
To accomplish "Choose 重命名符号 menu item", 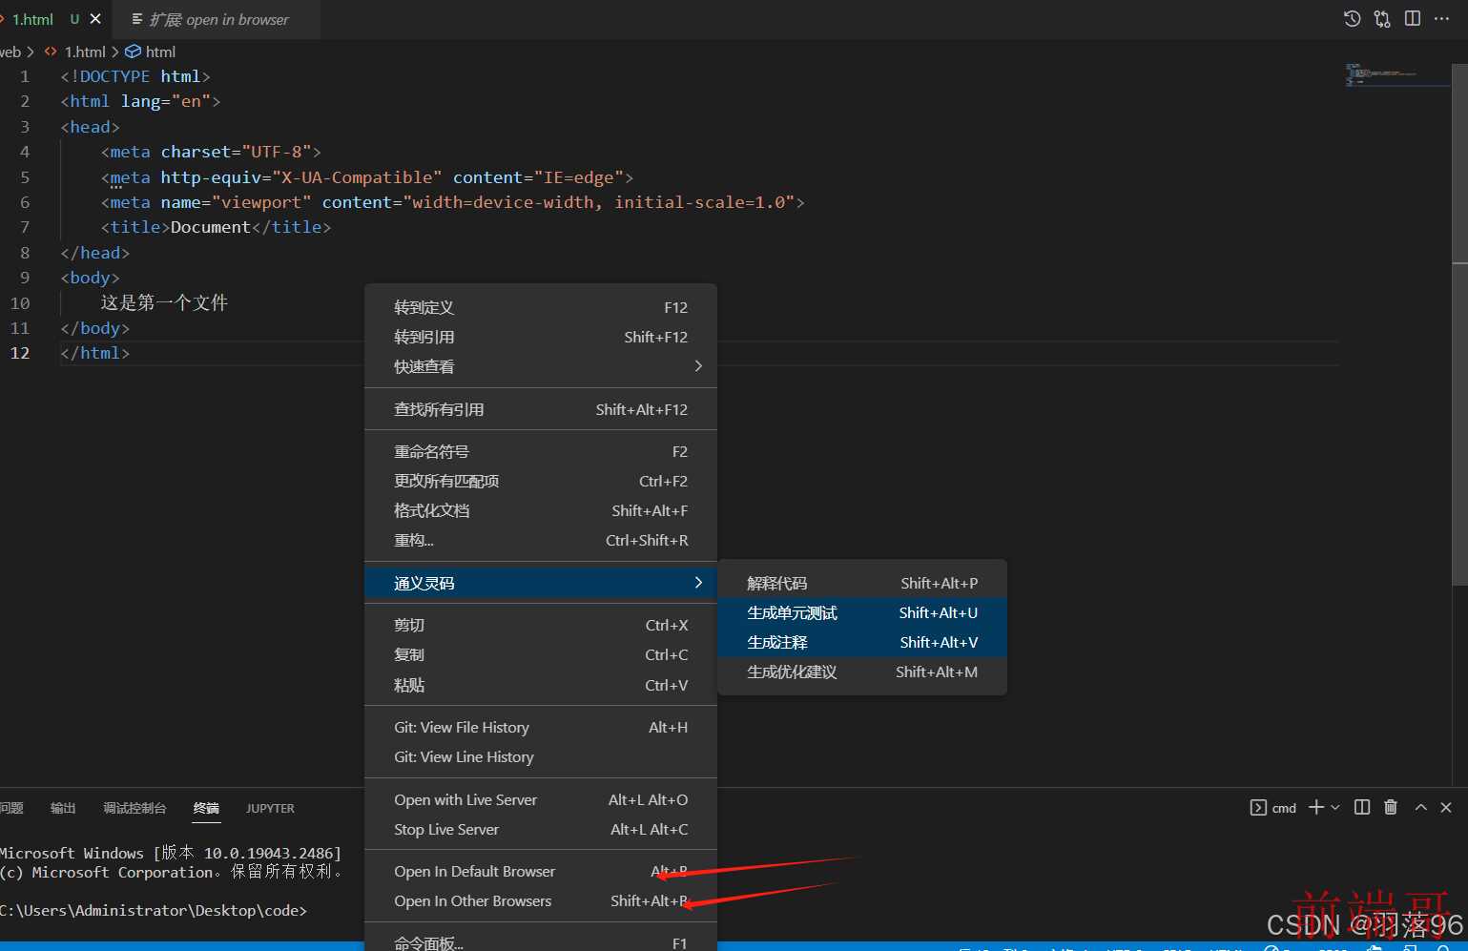I will tap(541, 451).
